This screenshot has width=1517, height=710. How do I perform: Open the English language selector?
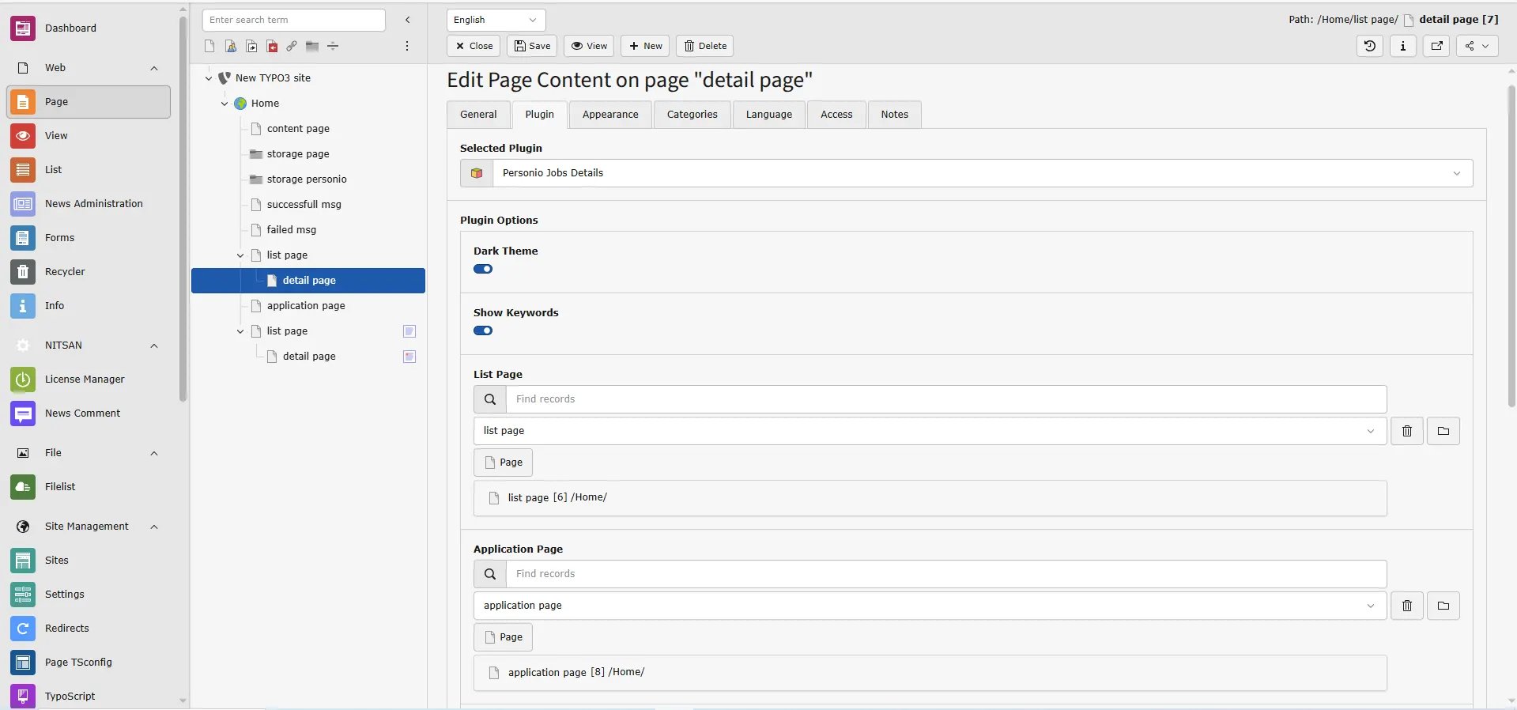496,20
